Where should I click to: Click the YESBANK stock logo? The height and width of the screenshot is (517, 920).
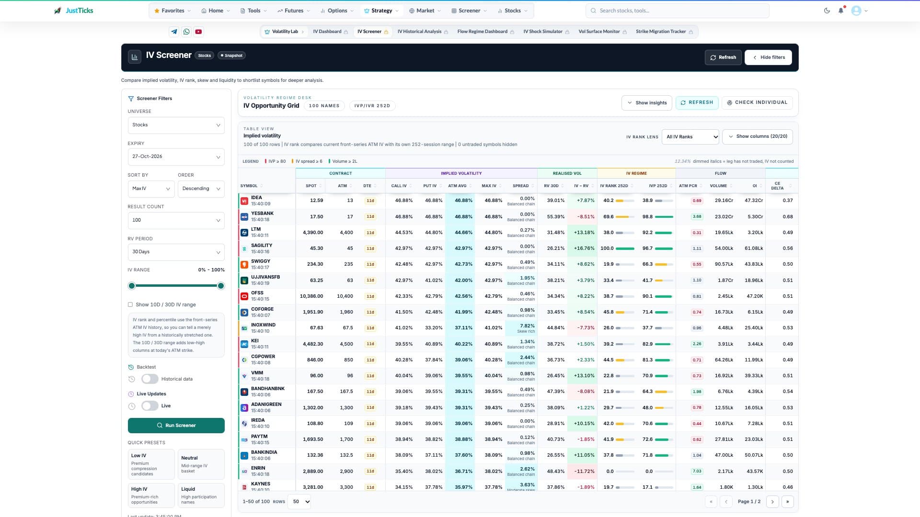click(x=244, y=217)
